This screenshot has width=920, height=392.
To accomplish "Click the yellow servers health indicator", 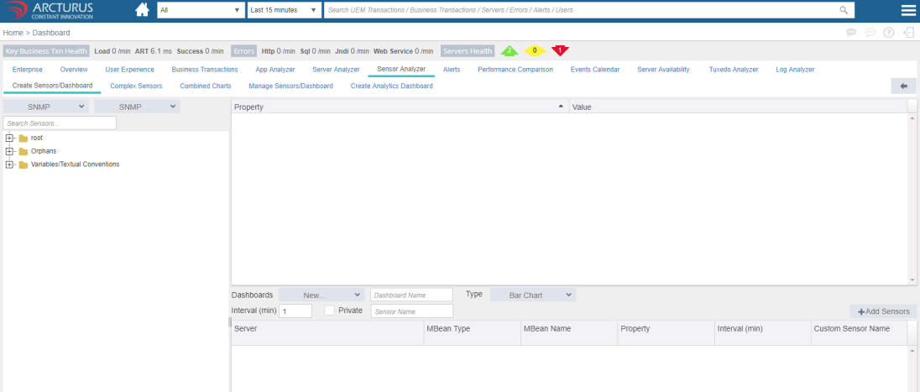I will [534, 51].
